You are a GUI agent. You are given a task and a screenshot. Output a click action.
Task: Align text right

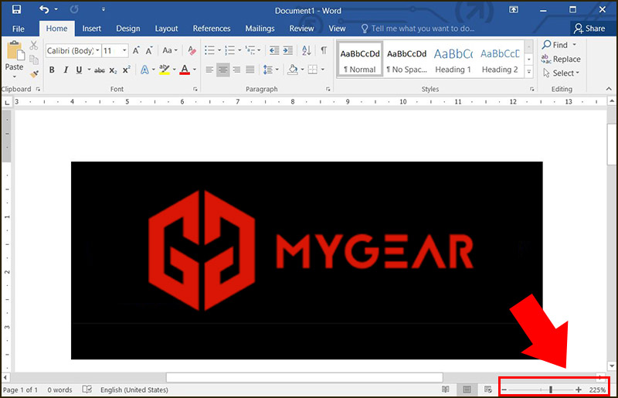[x=236, y=70]
